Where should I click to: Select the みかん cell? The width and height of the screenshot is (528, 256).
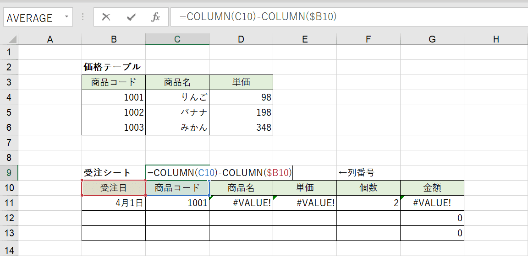click(177, 128)
